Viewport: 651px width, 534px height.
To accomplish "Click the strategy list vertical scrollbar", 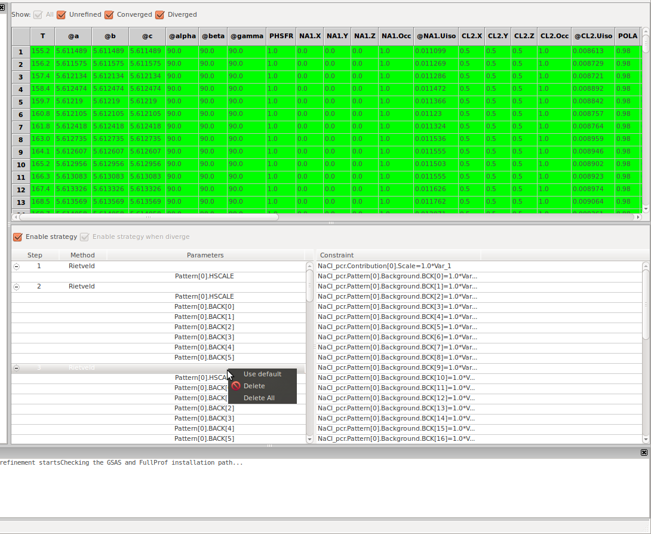I will (309, 286).
